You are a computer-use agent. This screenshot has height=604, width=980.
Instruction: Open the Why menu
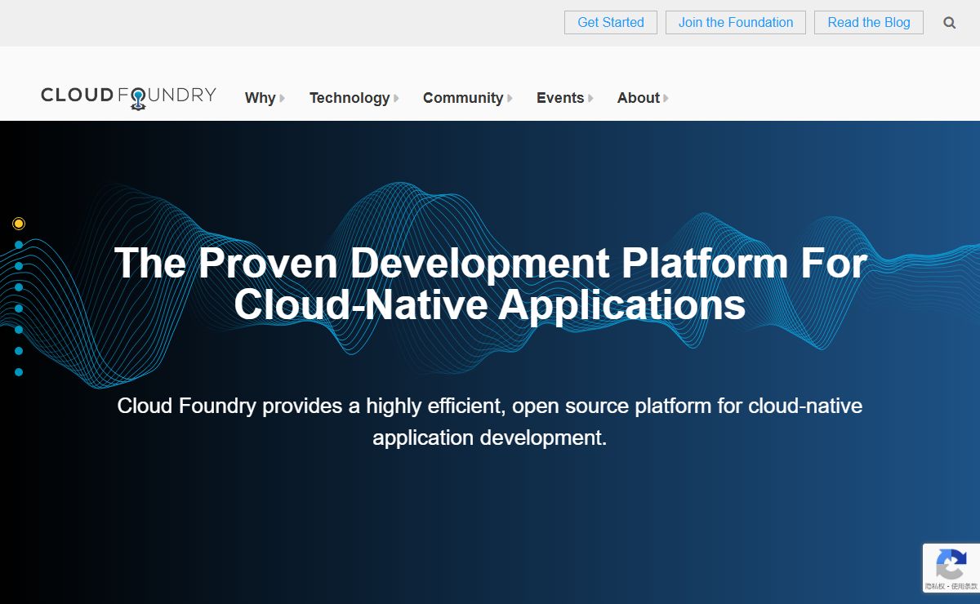click(260, 98)
